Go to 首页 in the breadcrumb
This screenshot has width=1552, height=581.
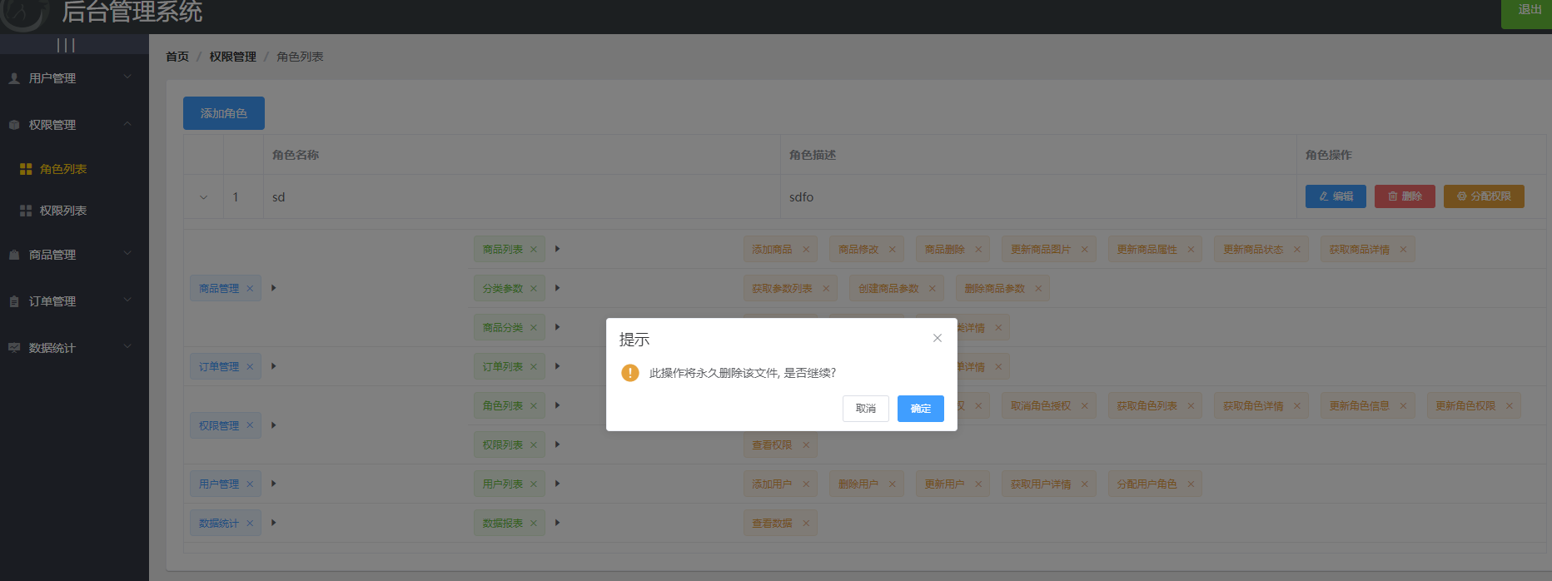coord(177,57)
